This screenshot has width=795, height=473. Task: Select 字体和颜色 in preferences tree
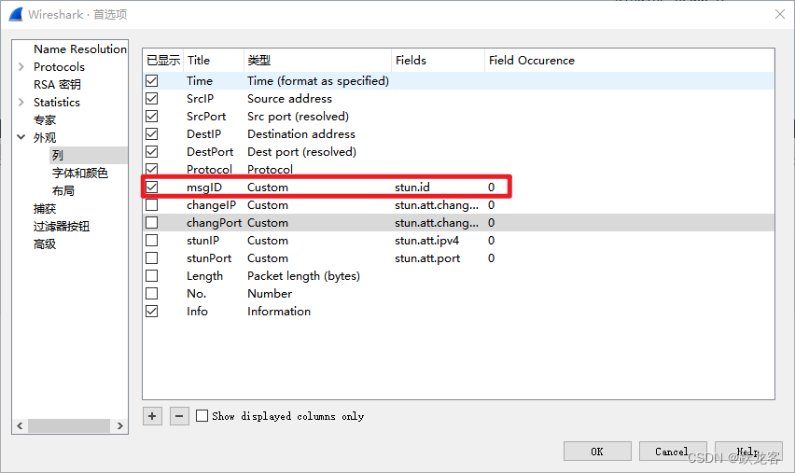(x=80, y=173)
